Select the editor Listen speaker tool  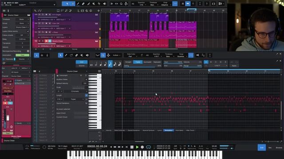coord(87,55)
